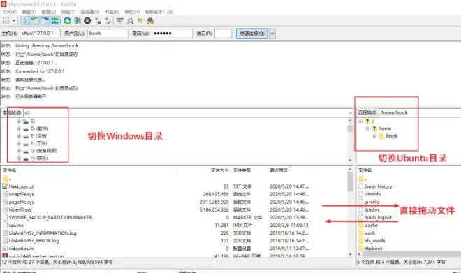Image resolution: width=461 pixels, height=273 pixels.
Task: Click the 快速连接(Q) button
Action: tap(252, 34)
